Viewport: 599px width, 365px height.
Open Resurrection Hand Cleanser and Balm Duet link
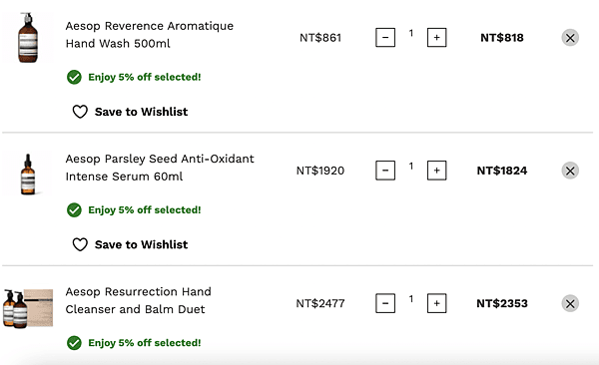pyautogui.click(x=139, y=300)
